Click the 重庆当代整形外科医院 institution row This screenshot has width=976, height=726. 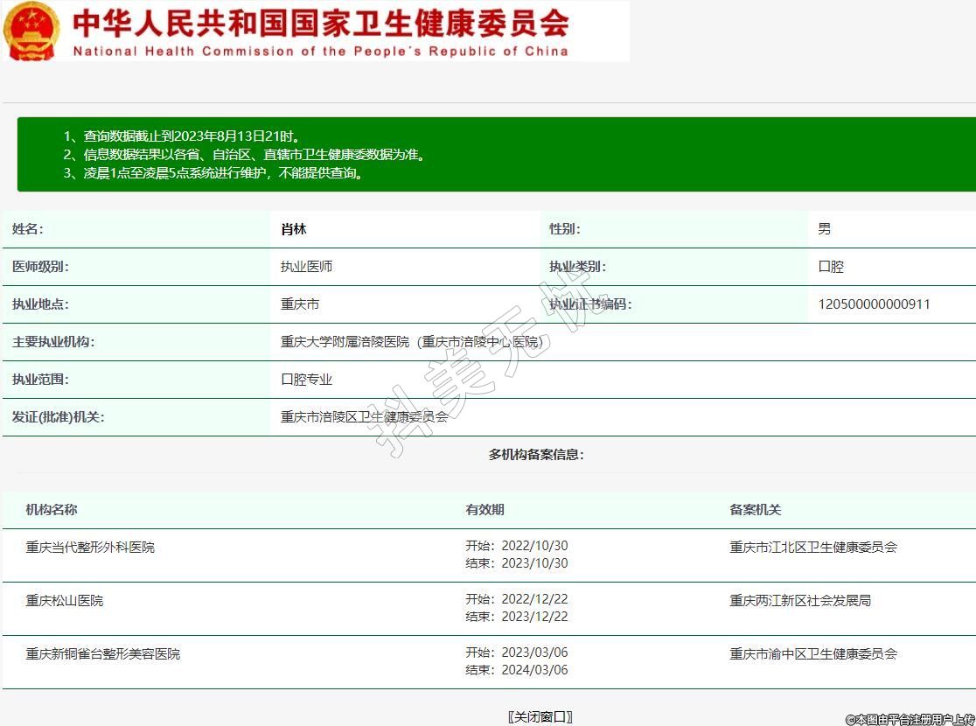pos(90,547)
